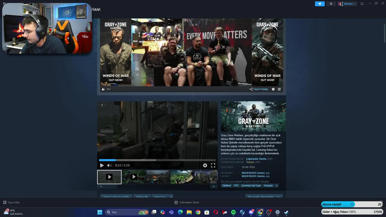
Task: Select the Taktiksel tag
Action: click(226, 186)
